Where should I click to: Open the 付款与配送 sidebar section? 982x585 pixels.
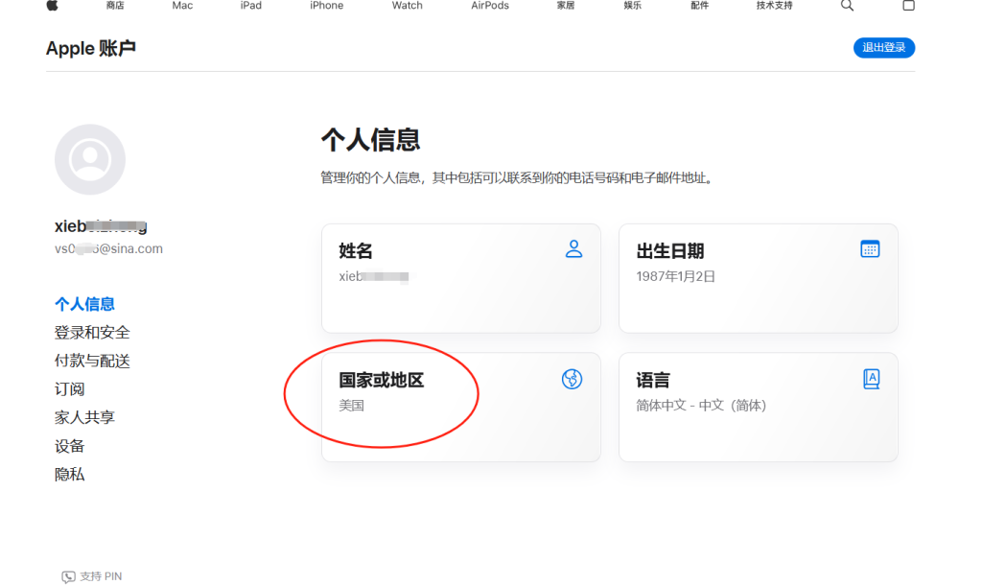click(92, 361)
